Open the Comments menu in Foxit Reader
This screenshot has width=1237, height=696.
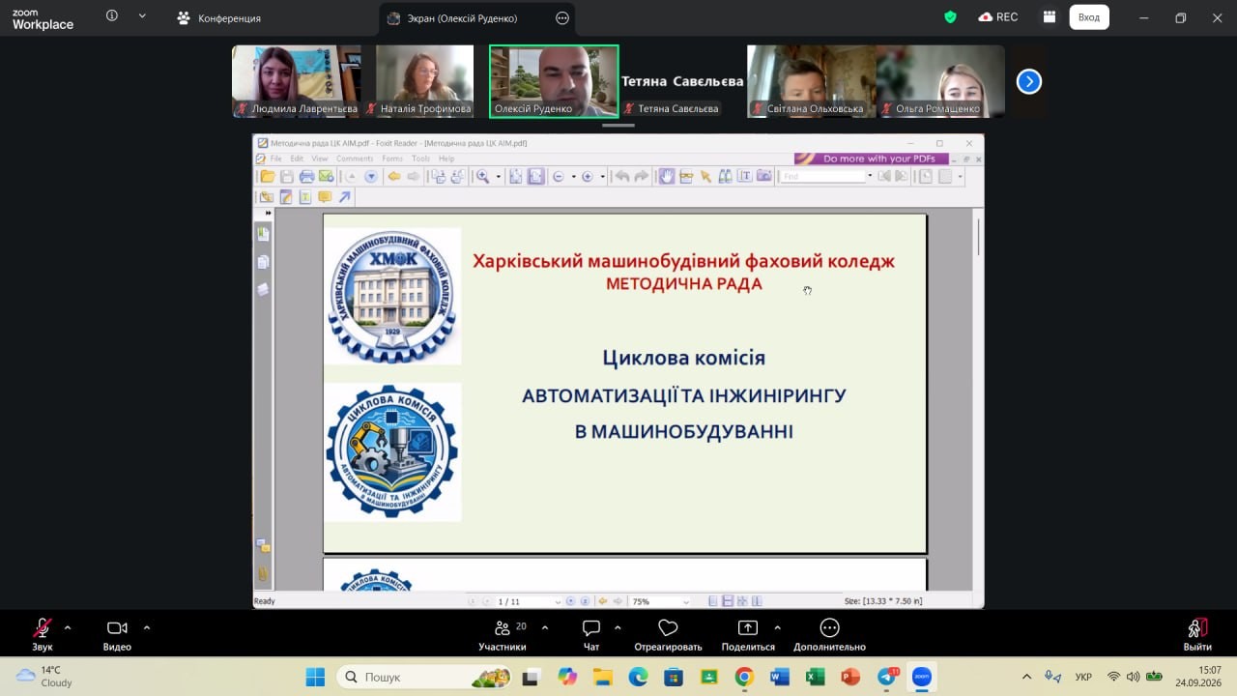355,159
